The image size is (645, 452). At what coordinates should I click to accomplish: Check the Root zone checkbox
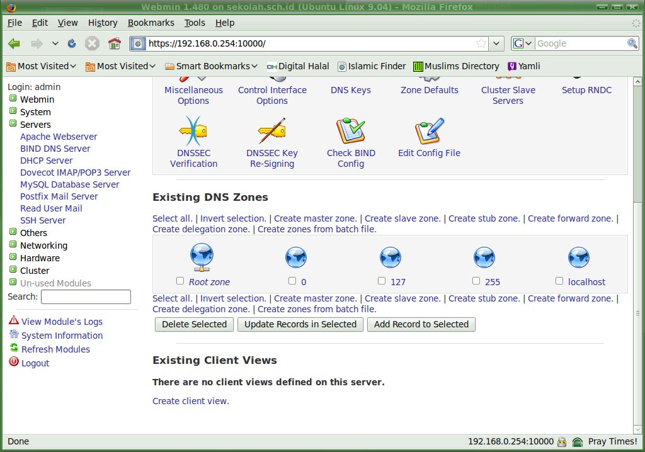[181, 281]
